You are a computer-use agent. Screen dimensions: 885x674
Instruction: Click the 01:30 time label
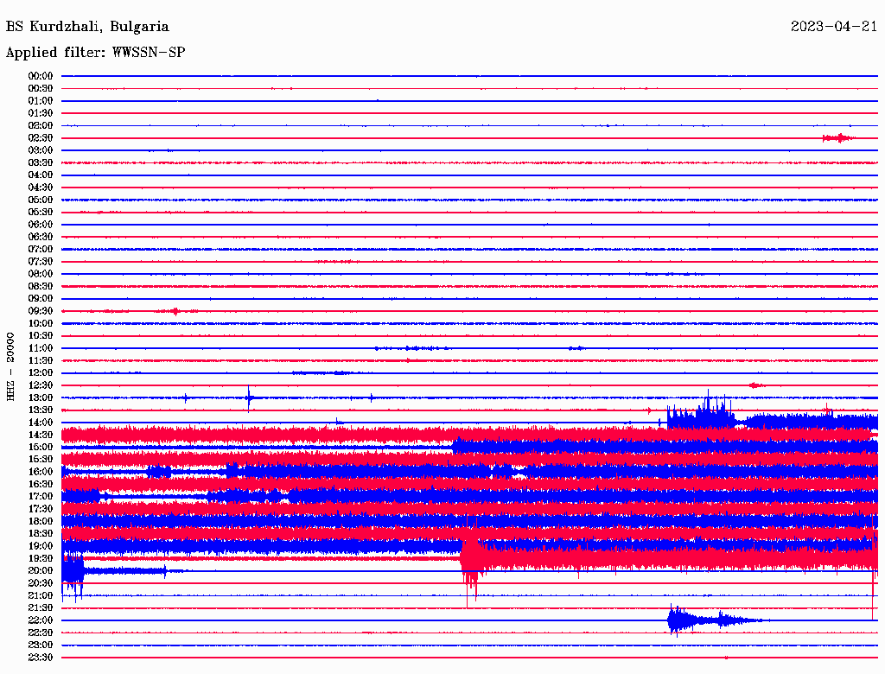pyautogui.click(x=41, y=113)
